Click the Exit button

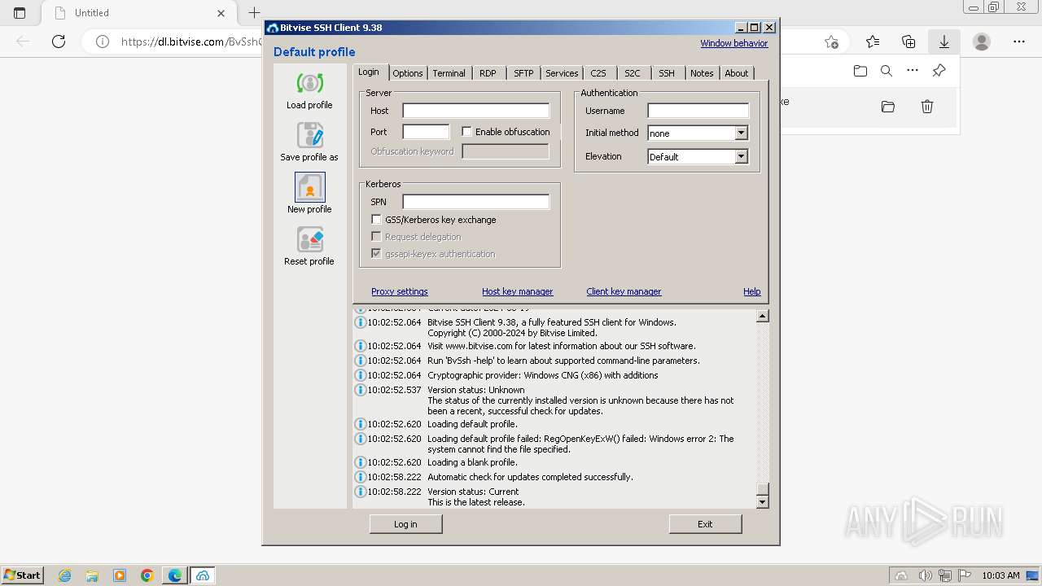[x=705, y=524]
